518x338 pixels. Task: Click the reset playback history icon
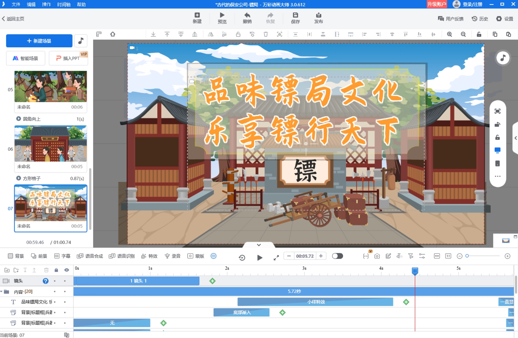pyautogui.click(x=242, y=258)
